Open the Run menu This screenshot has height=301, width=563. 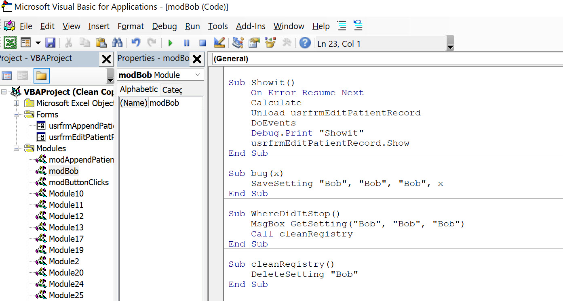tap(192, 26)
